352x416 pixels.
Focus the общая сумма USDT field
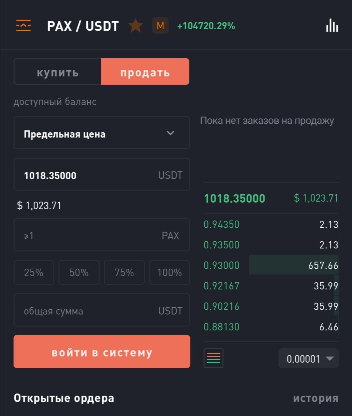pyautogui.click(x=102, y=310)
